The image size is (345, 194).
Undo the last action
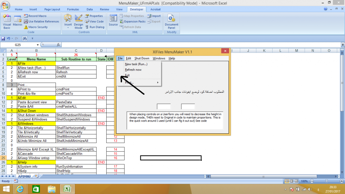[8, 39]
